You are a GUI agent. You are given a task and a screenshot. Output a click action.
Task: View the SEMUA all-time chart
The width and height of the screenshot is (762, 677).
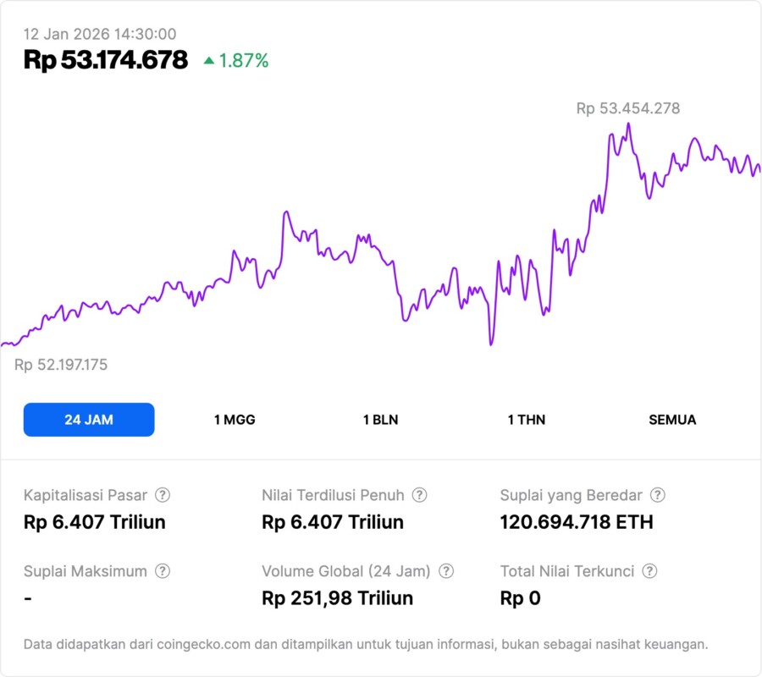[x=672, y=420]
